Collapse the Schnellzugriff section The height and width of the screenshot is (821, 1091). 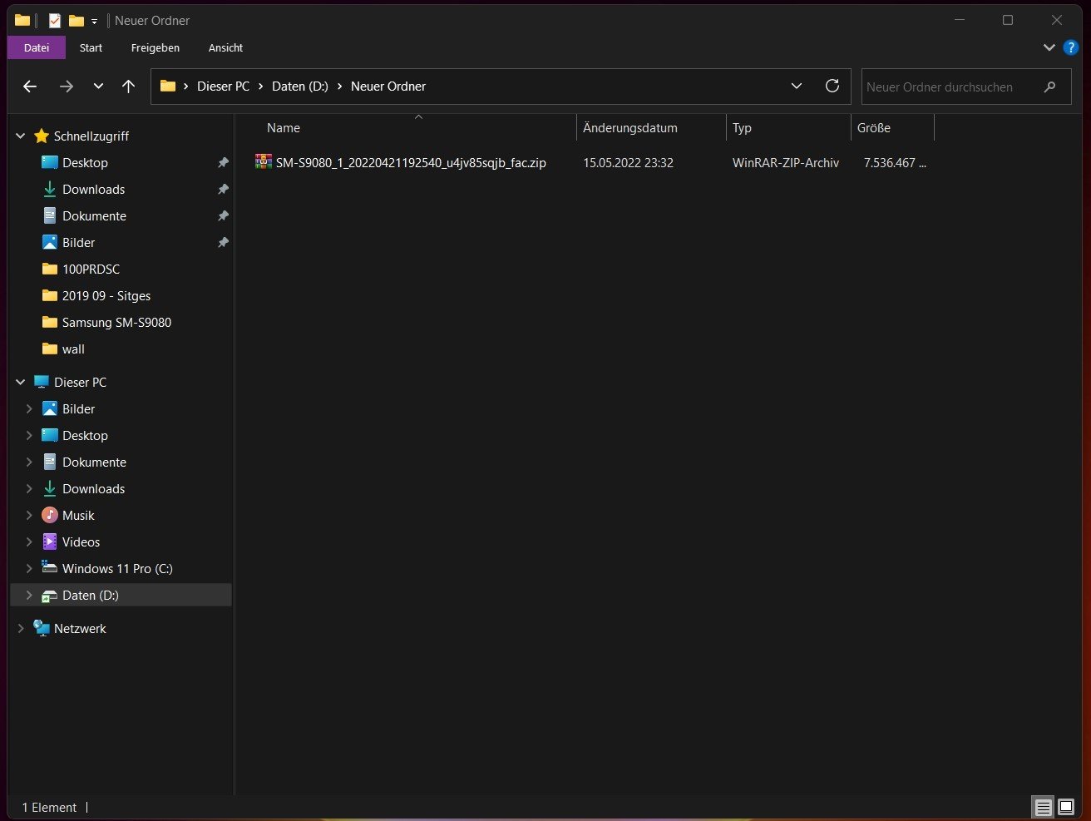click(x=21, y=136)
